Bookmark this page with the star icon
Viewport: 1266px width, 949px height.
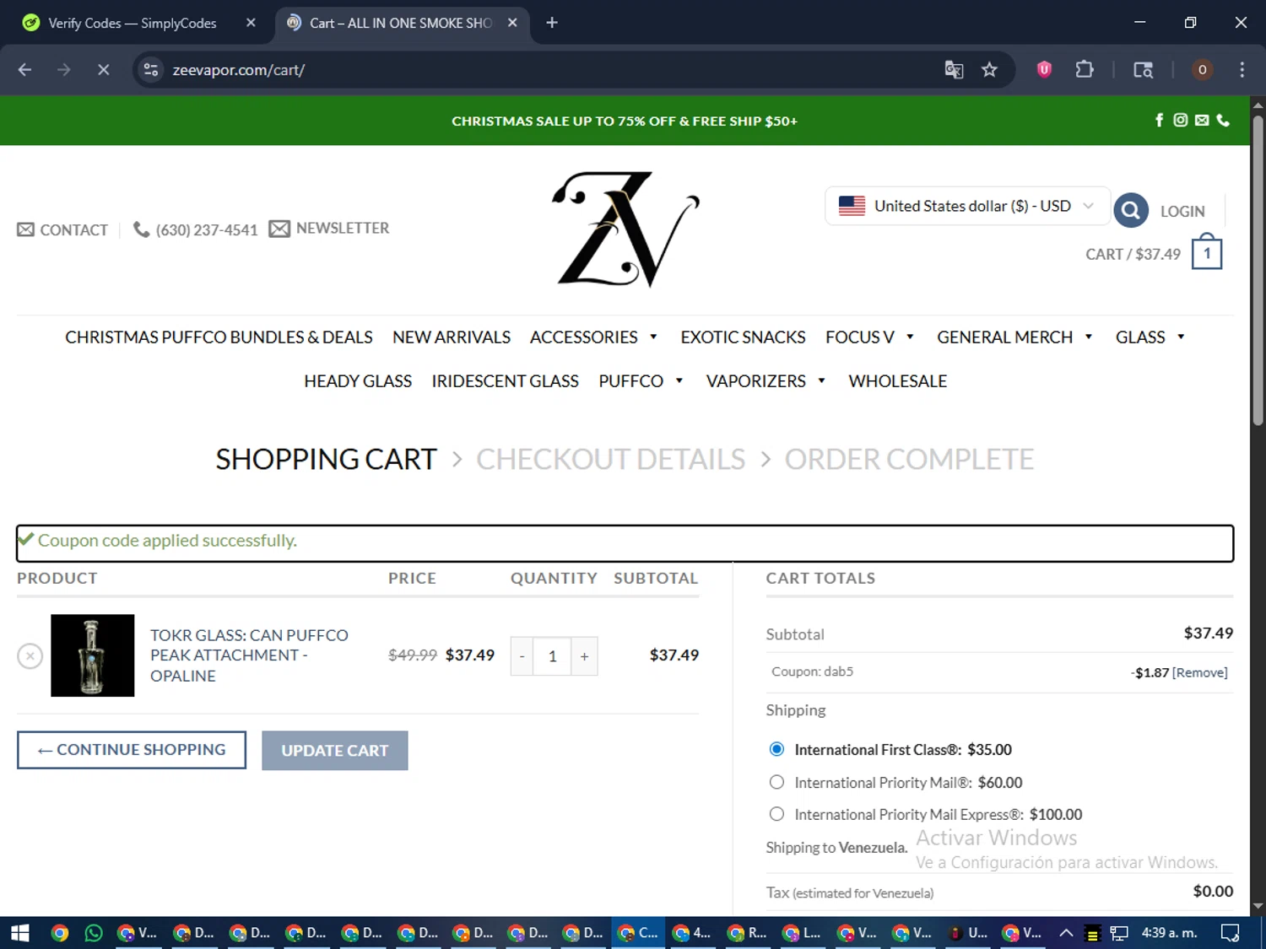coord(989,69)
